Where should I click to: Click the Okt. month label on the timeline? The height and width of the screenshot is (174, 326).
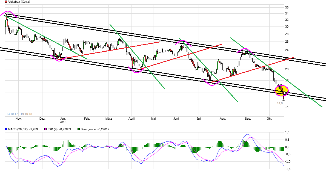point(269,119)
